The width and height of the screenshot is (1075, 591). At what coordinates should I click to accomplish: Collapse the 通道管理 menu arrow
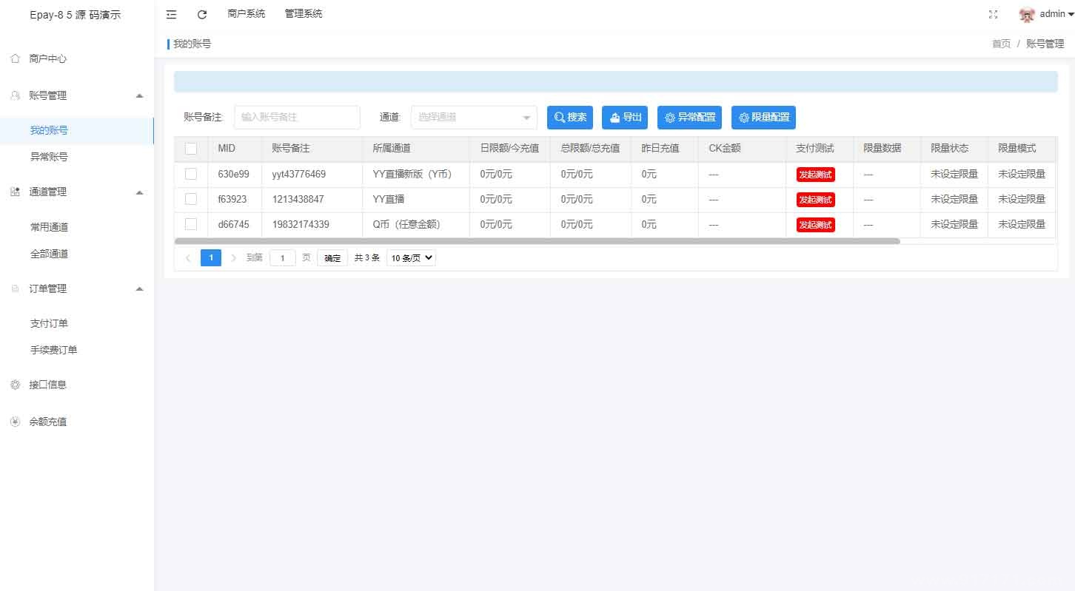pos(139,192)
